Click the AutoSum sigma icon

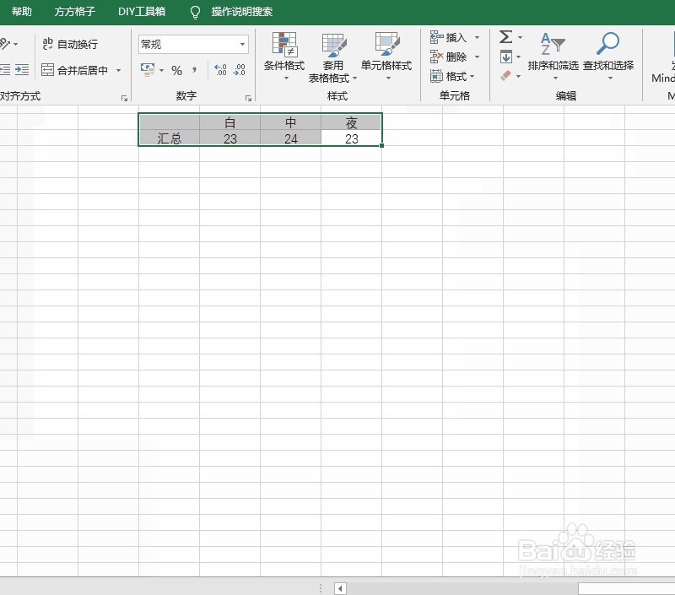(x=505, y=37)
